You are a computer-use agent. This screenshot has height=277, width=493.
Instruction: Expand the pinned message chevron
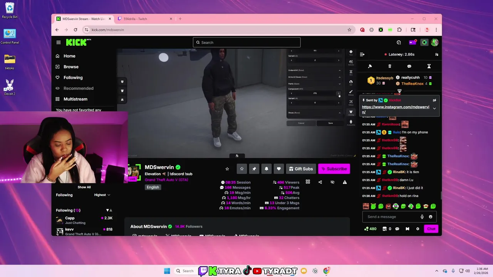coord(434,108)
